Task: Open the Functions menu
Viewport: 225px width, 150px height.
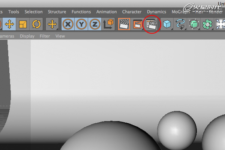Action: pos(81,12)
